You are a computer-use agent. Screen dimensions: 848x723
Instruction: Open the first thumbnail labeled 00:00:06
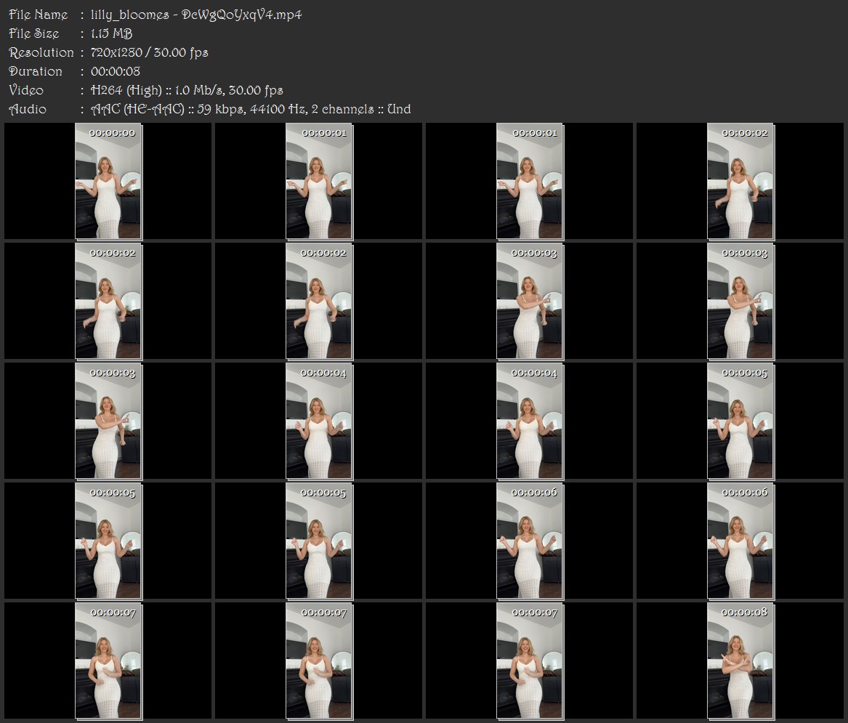[x=530, y=541]
